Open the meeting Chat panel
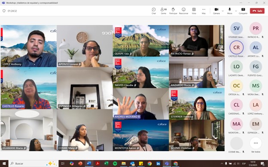Screen dimensions: 268x167 tap(154, 11)
